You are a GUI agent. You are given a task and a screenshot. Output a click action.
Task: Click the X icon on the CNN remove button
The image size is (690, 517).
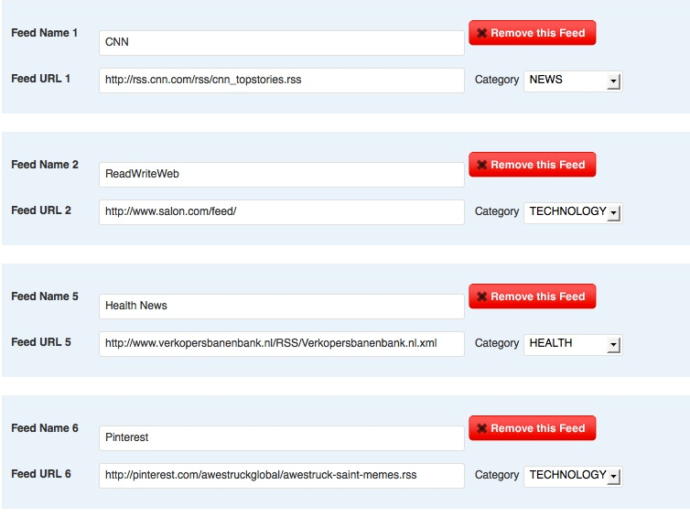(x=482, y=33)
